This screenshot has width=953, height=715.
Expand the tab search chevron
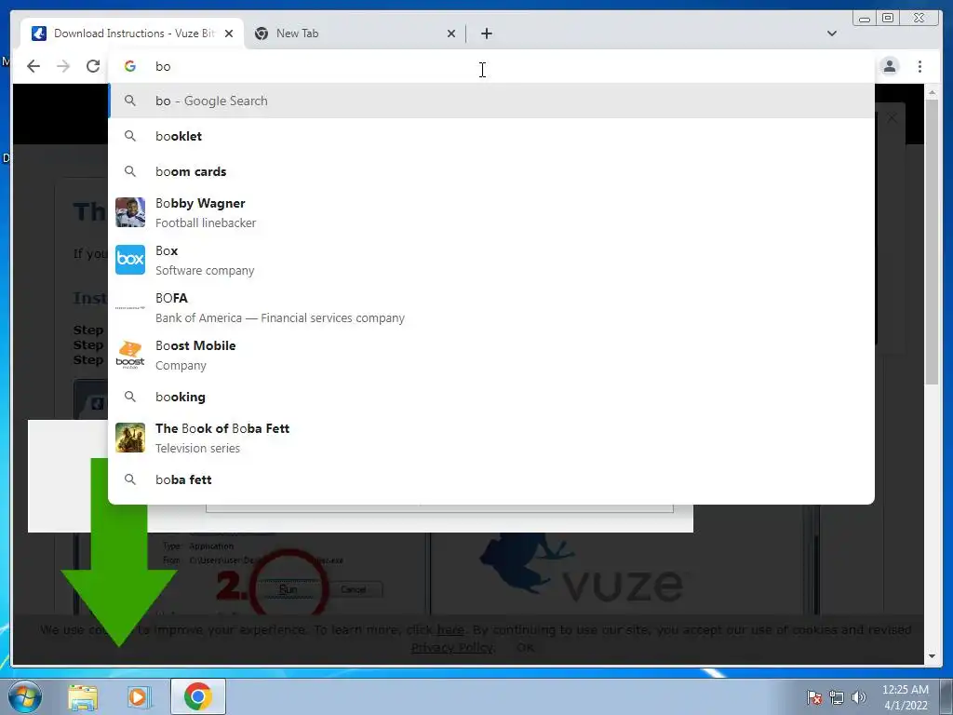[832, 34]
